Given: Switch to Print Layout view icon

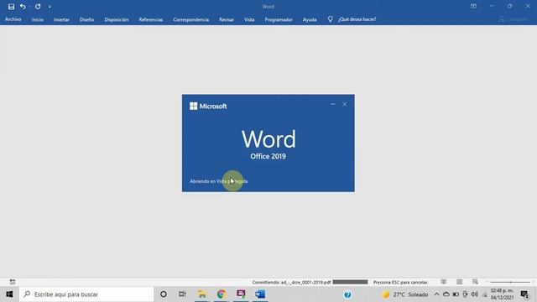Looking at the screenshot, I should tap(459, 282).
